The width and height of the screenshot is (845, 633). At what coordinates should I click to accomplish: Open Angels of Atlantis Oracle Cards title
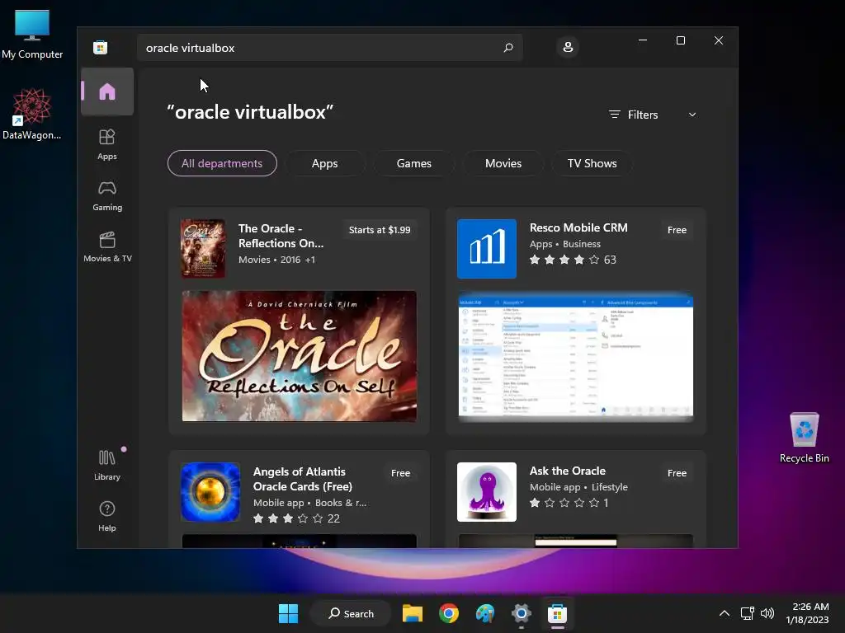pyautogui.click(x=302, y=479)
